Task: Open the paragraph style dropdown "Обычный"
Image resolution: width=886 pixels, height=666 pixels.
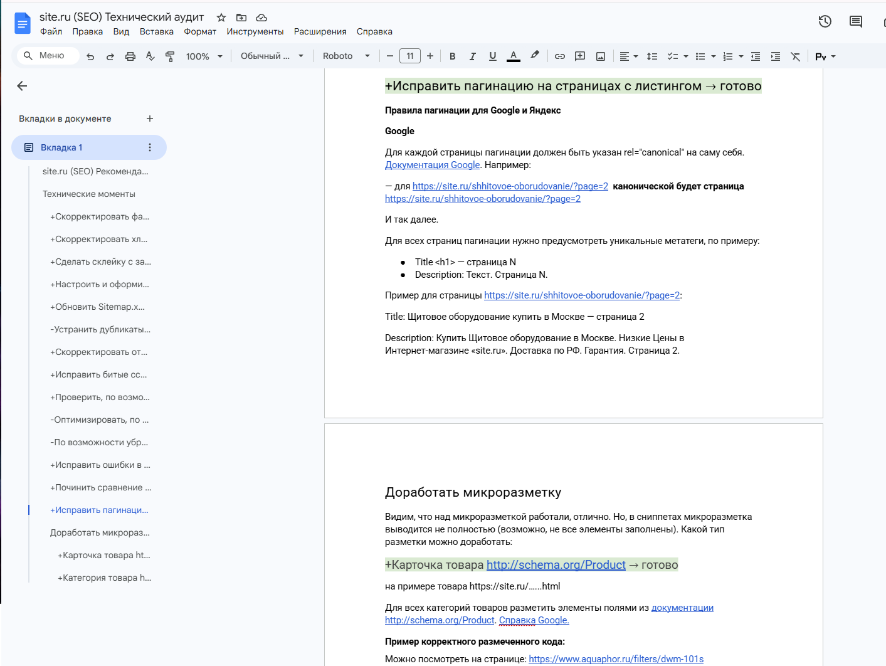Action: tap(272, 56)
